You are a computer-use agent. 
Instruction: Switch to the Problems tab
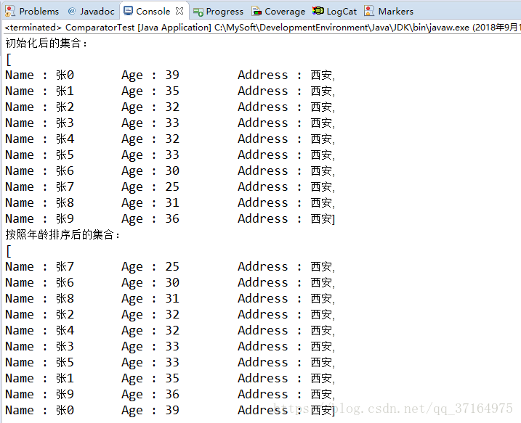[x=32, y=12]
